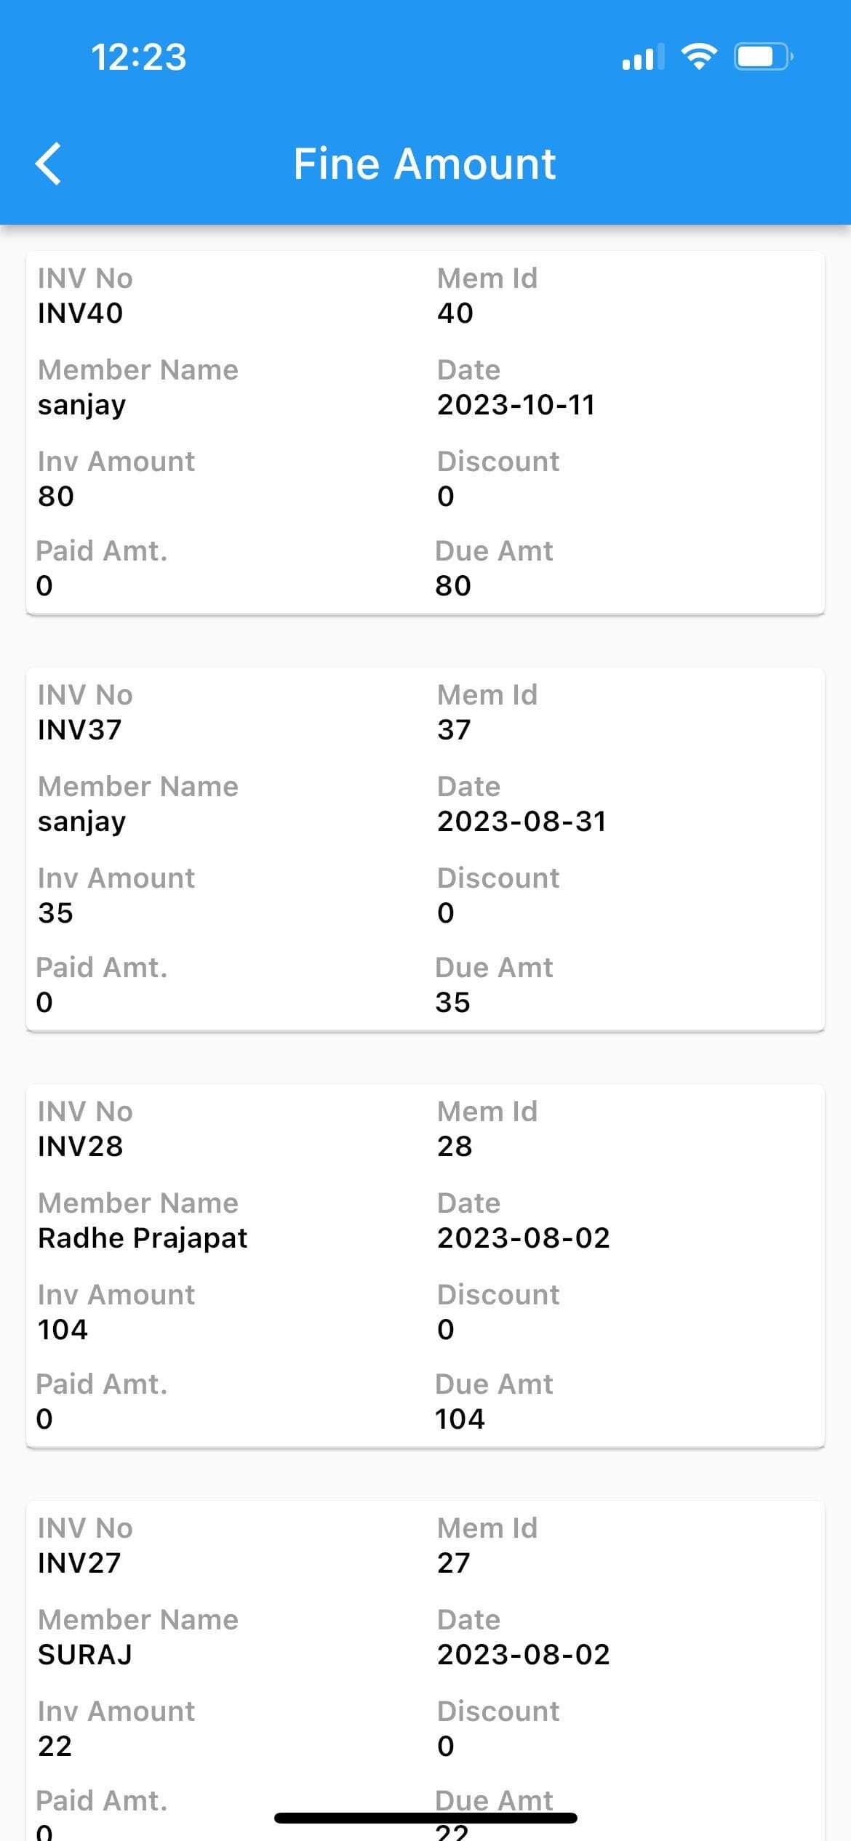This screenshot has width=851, height=1841.
Task: Tap the Due Amt value 104
Action: click(460, 1419)
